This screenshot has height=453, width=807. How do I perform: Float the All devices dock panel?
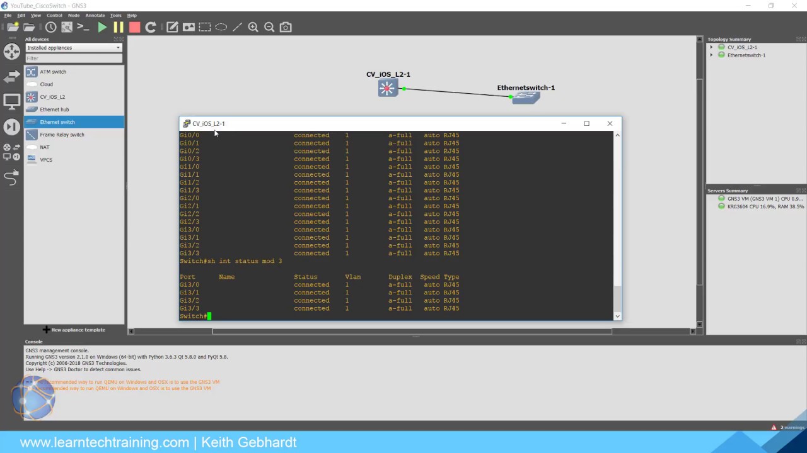point(115,39)
